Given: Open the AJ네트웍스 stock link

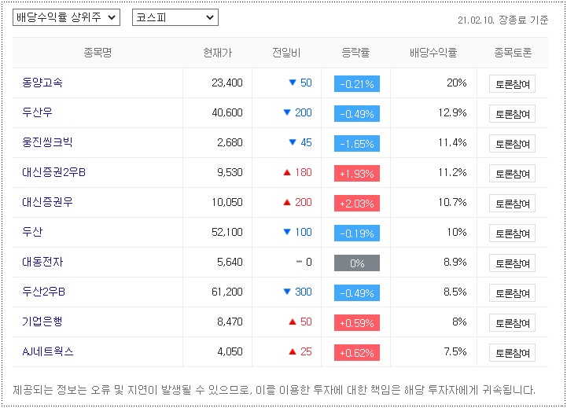Looking at the screenshot, I should [48, 351].
